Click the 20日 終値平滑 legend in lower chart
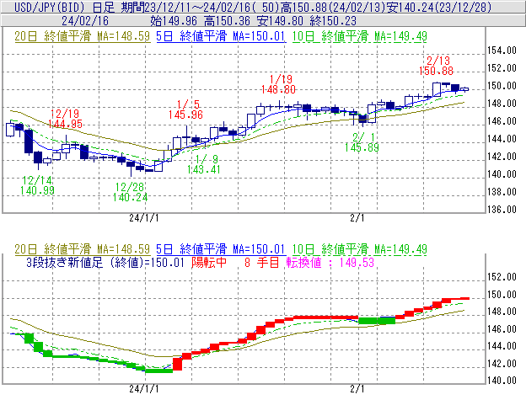The height and width of the screenshot is (400, 526). click(x=83, y=249)
